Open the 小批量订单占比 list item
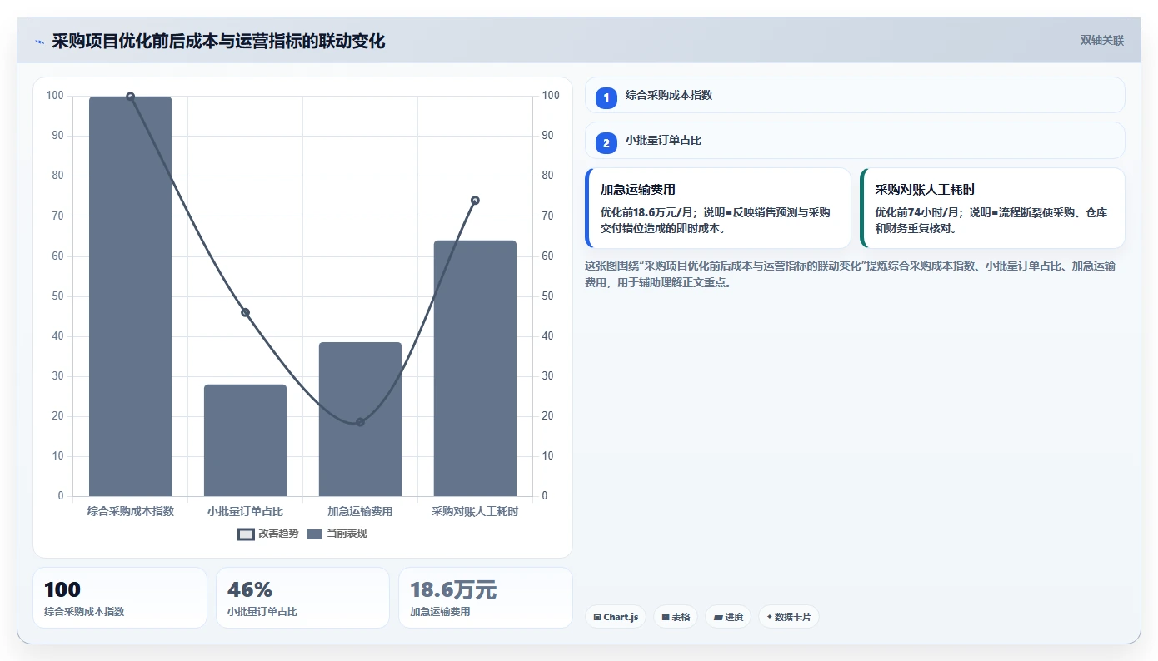The height and width of the screenshot is (661, 1158). pos(855,140)
